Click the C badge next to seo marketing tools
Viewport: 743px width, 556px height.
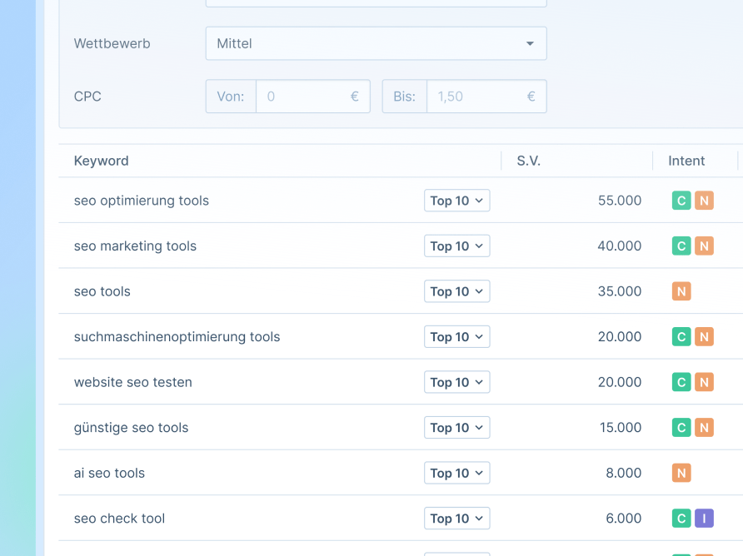click(x=681, y=246)
